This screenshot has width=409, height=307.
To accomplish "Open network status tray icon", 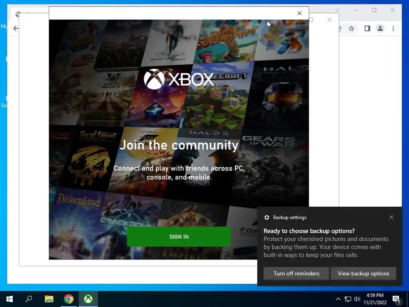I will 348,299.
